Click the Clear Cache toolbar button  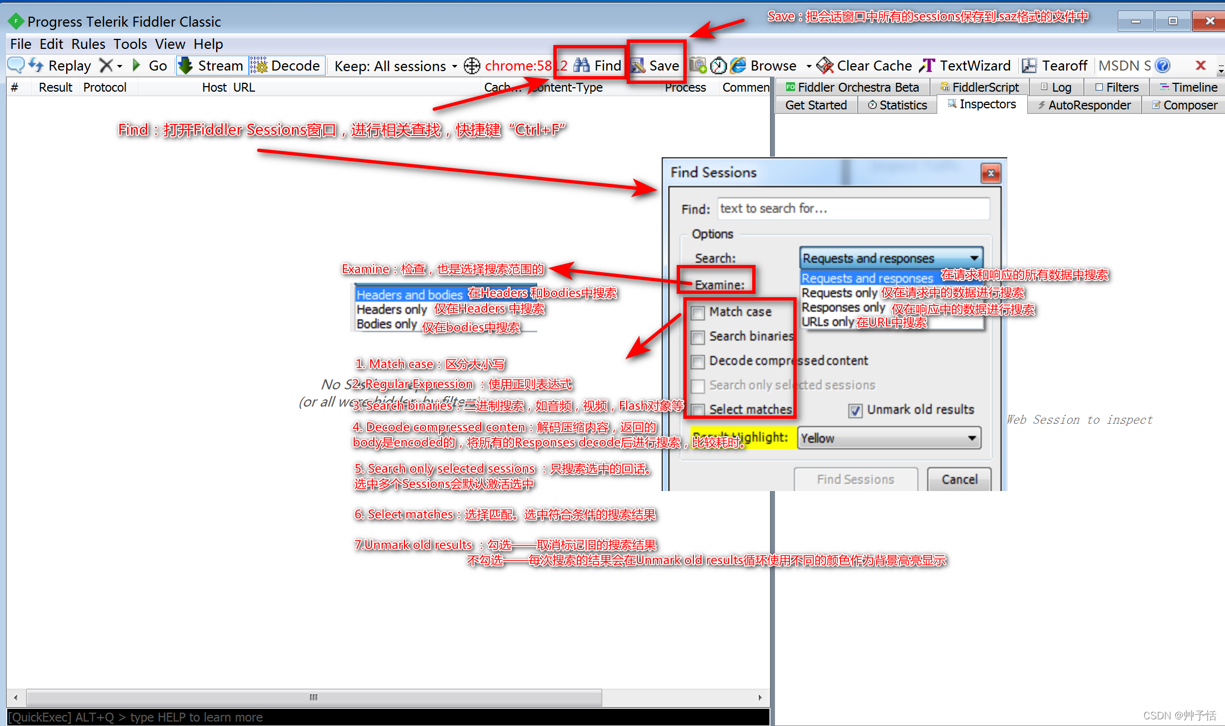coord(864,66)
